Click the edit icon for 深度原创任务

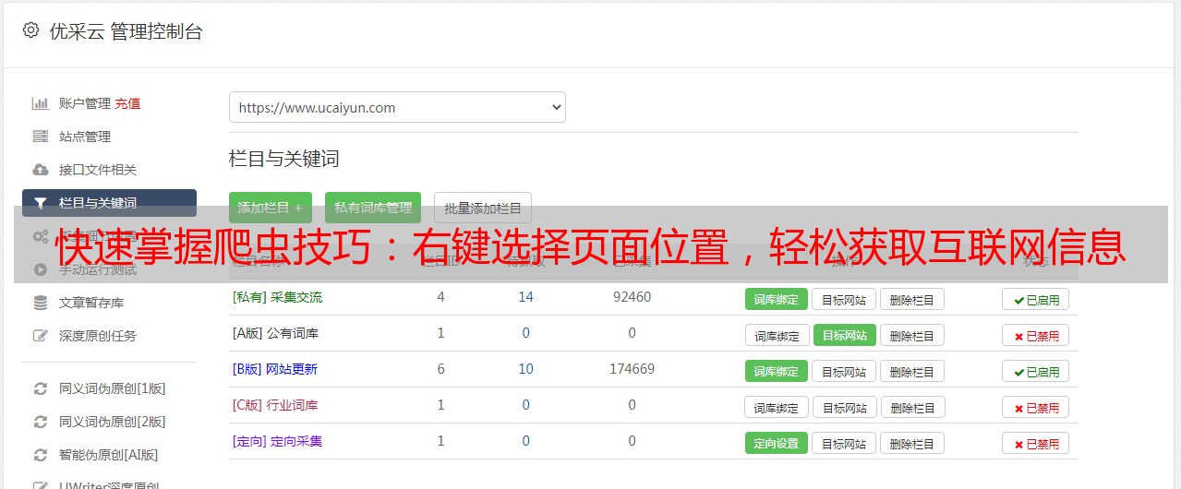tap(40, 336)
